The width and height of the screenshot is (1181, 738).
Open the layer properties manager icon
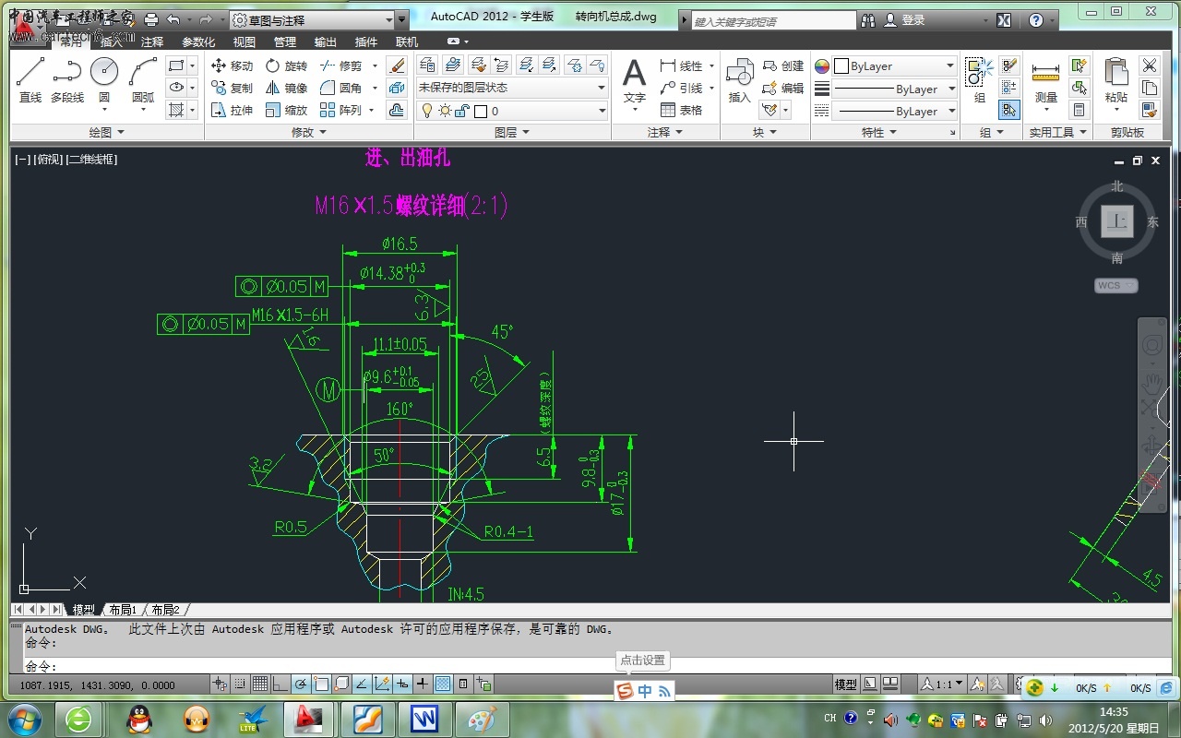pyautogui.click(x=427, y=65)
